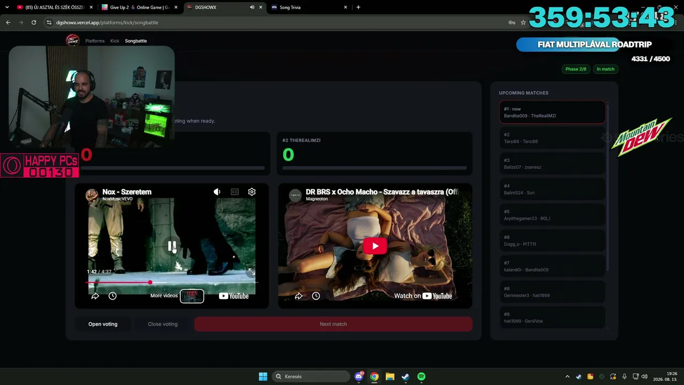684x385 pixels.
Task: Open the system volume tray icon
Action: pyautogui.click(x=644, y=376)
